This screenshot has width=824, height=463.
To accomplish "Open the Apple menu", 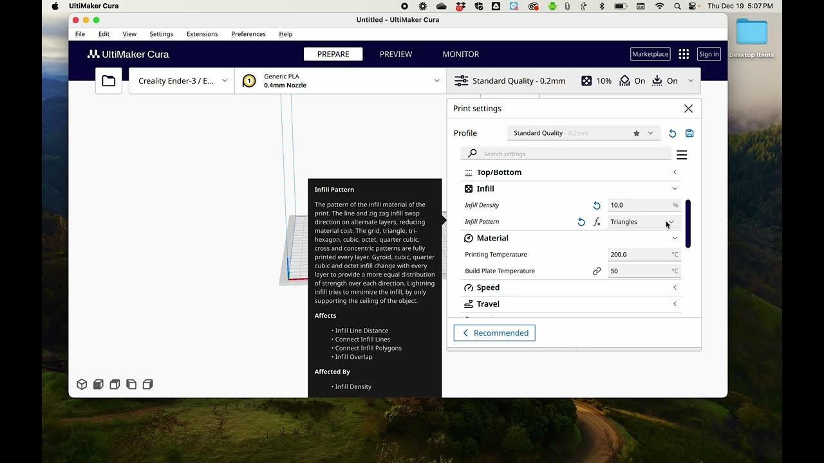I will 55,6.
